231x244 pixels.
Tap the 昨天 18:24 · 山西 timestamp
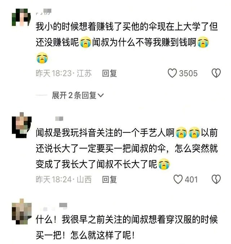[64, 180]
